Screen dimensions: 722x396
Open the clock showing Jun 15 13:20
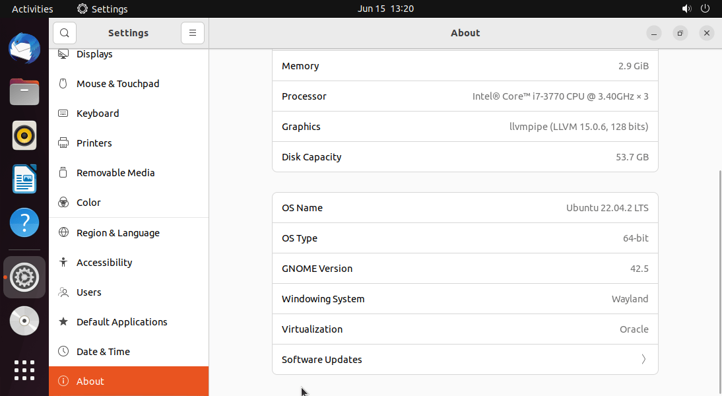385,9
